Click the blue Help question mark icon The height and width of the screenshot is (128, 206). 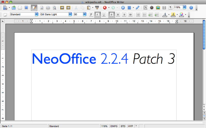pyautogui.click(x=191, y=8)
